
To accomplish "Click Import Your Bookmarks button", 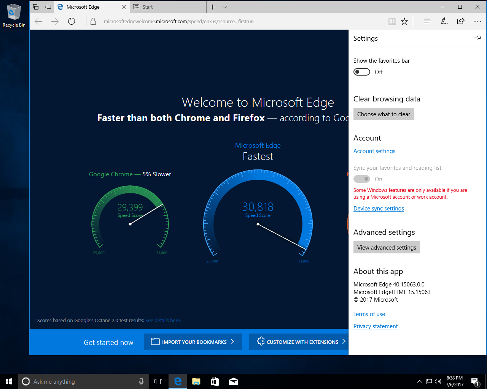I will pyautogui.click(x=193, y=342).
